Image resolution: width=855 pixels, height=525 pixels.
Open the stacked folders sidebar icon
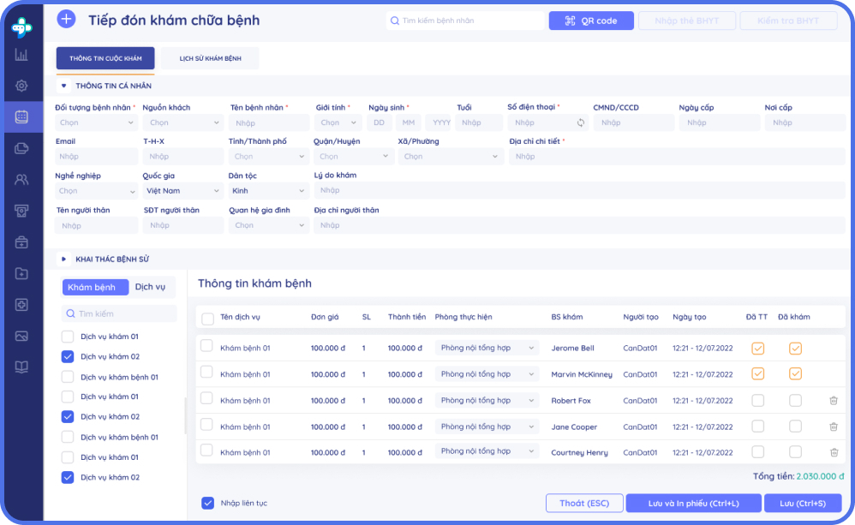pos(21,148)
